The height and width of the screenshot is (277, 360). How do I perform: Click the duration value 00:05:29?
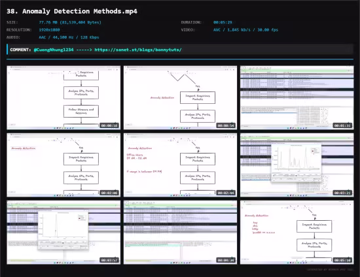(x=223, y=22)
